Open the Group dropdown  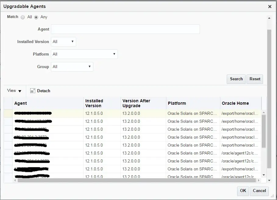coord(72,67)
